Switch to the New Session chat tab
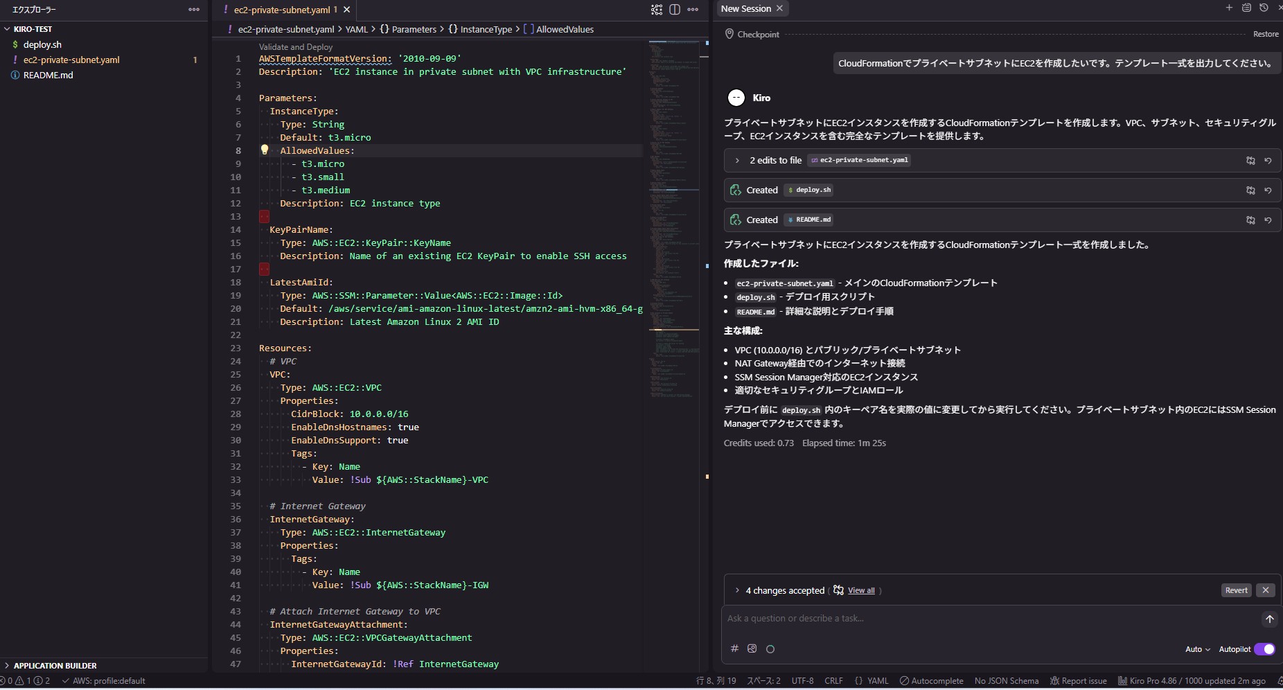The width and height of the screenshot is (1283, 690). (745, 8)
